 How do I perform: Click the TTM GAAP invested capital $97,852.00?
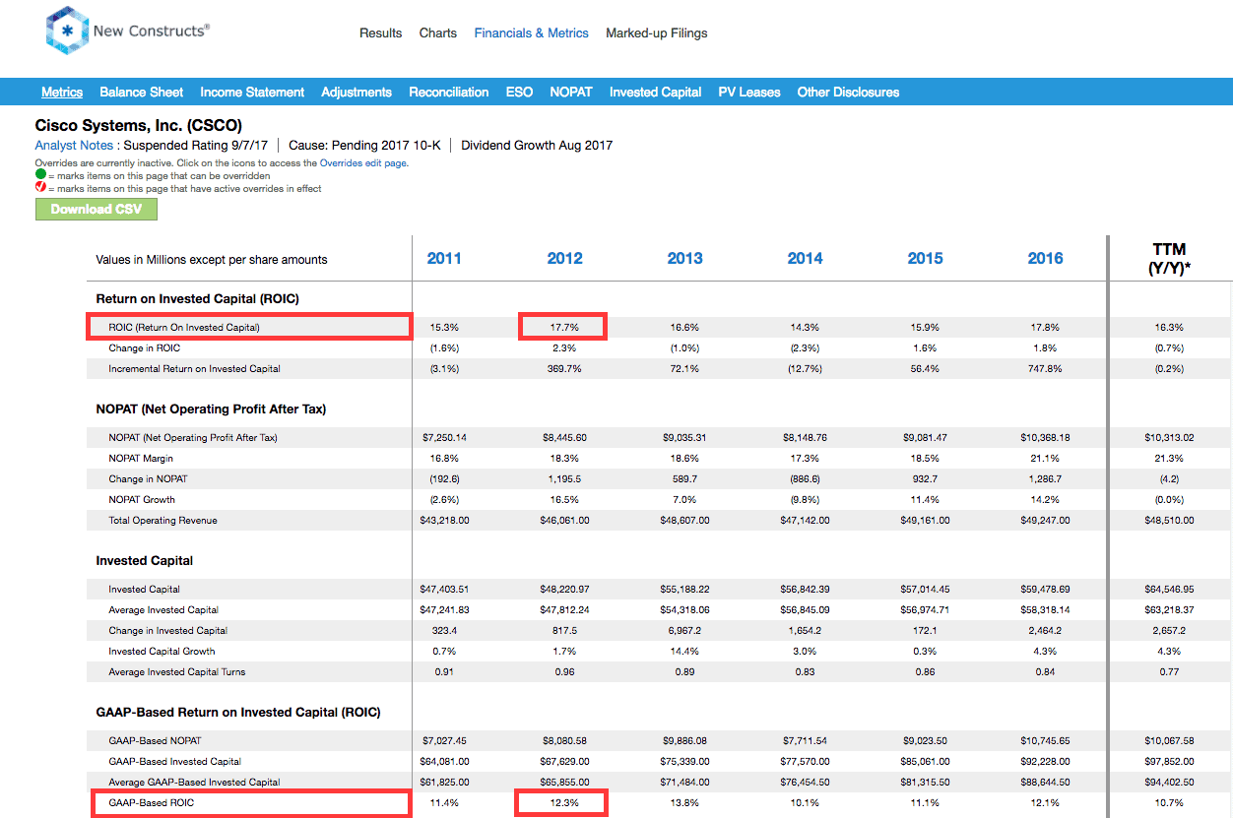pos(1169,762)
